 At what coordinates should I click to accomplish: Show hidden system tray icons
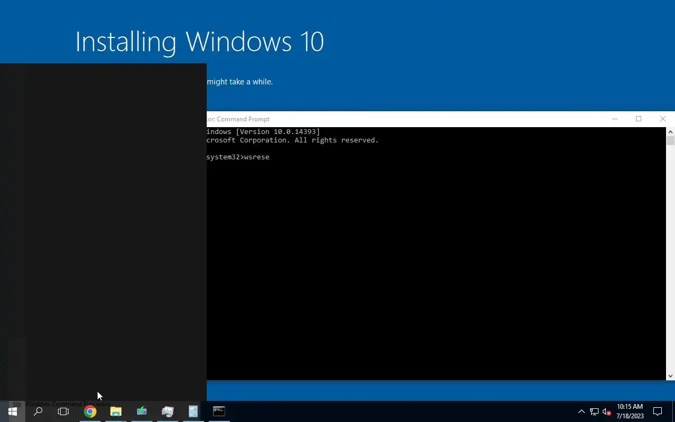click(582, 411)
